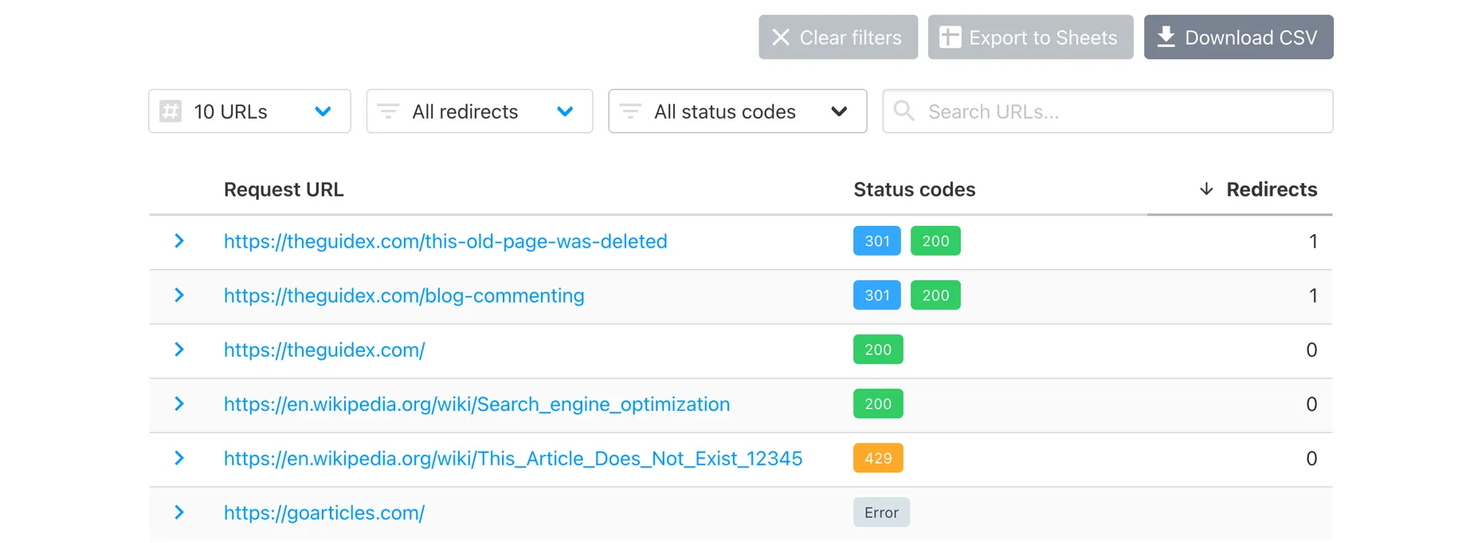Open the https://theguidex.com/ link

coord(324,350)
